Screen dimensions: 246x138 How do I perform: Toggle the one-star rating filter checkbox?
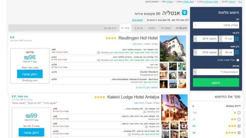pos(239,113)
